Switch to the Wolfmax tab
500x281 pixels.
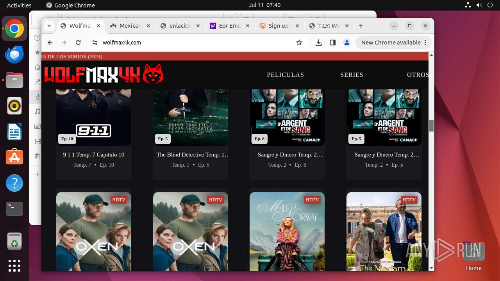80,26
